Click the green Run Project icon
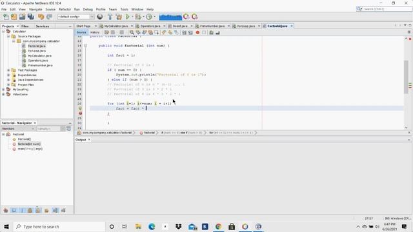Screen dimensions: 413x232 (x=128, y=17)
